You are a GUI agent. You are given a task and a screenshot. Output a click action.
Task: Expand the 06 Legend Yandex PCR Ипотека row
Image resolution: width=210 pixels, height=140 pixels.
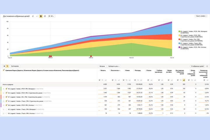3,105
